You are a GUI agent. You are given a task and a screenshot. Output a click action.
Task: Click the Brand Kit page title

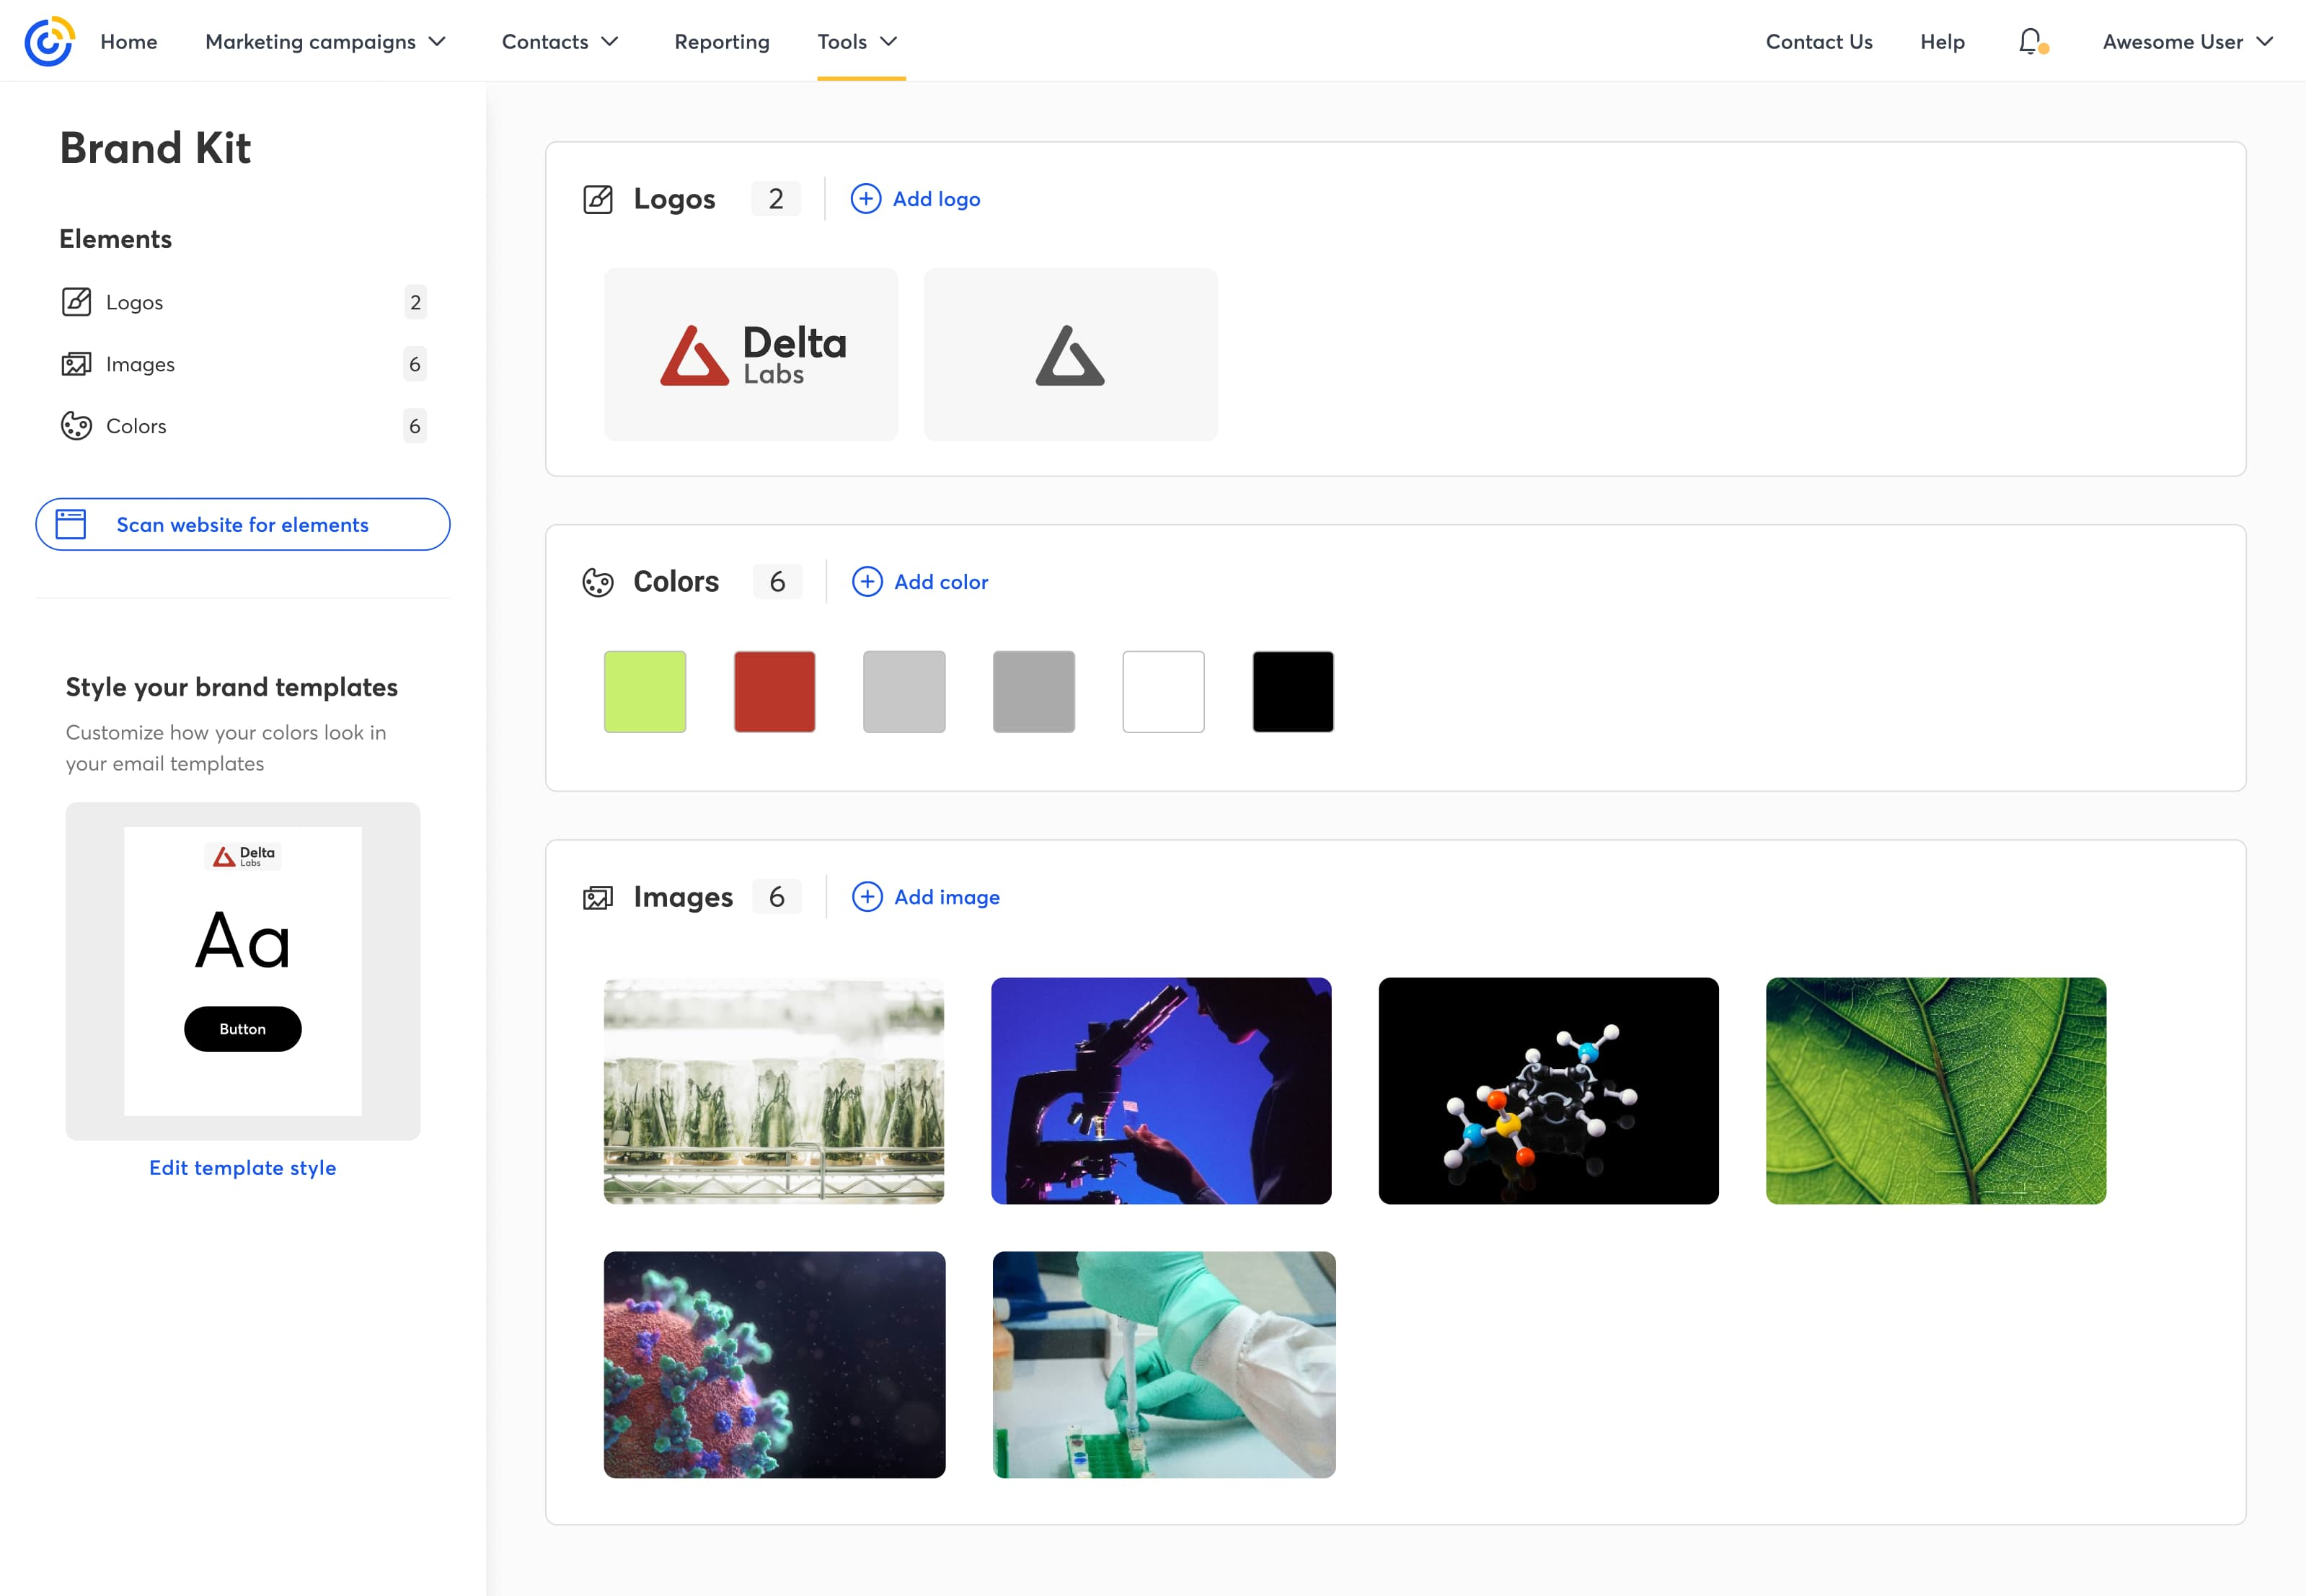[x=155, y=148]
